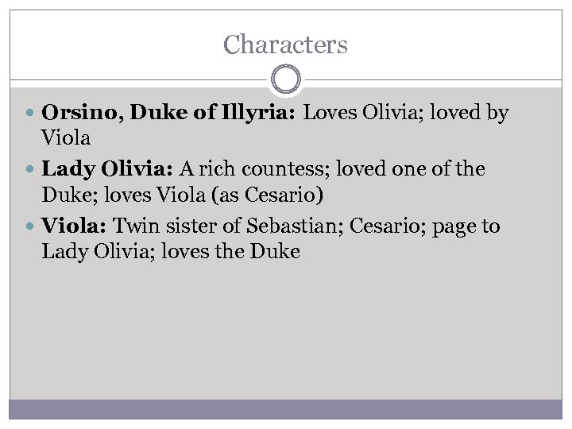Select the slide title "Characters"

pos(286,44)
